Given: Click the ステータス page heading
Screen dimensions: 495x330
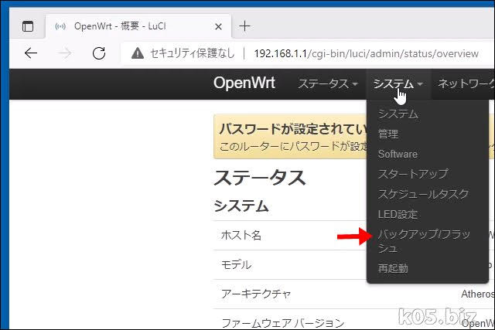Looking at the screenshot, I should point(260,178).
